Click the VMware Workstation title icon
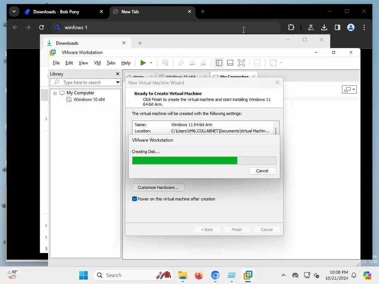379x284 pixels. (53, 53)
